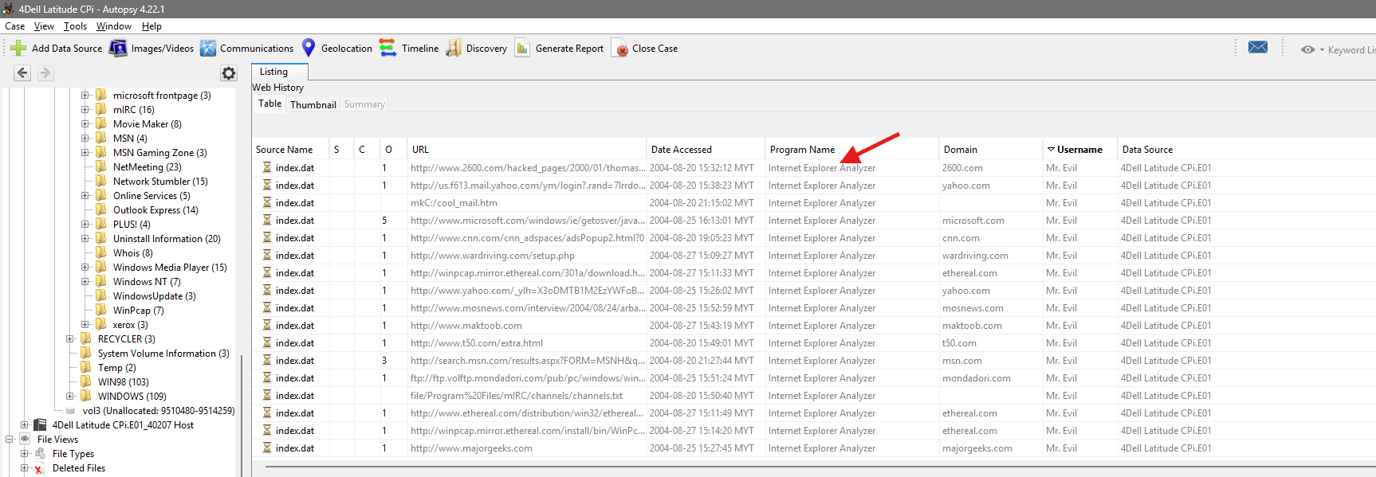1376x477 pixels.
Task: Switch to the Table tab
Action: pyautogui.click(x=269, y=104)
